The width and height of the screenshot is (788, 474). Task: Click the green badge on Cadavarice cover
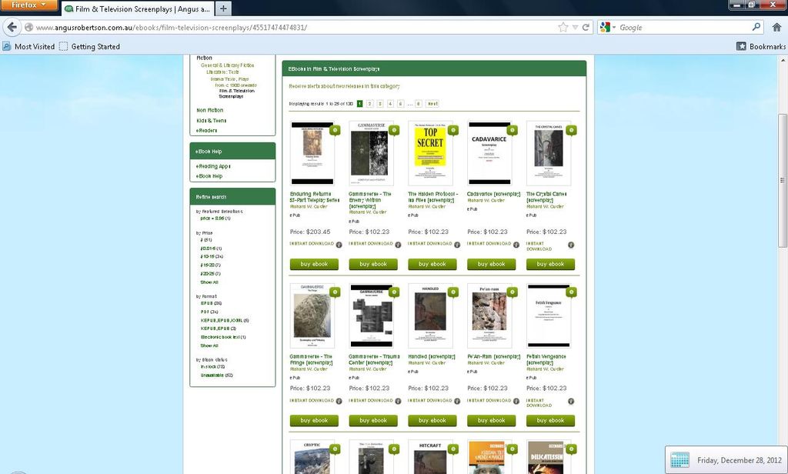tap(512, 130)
